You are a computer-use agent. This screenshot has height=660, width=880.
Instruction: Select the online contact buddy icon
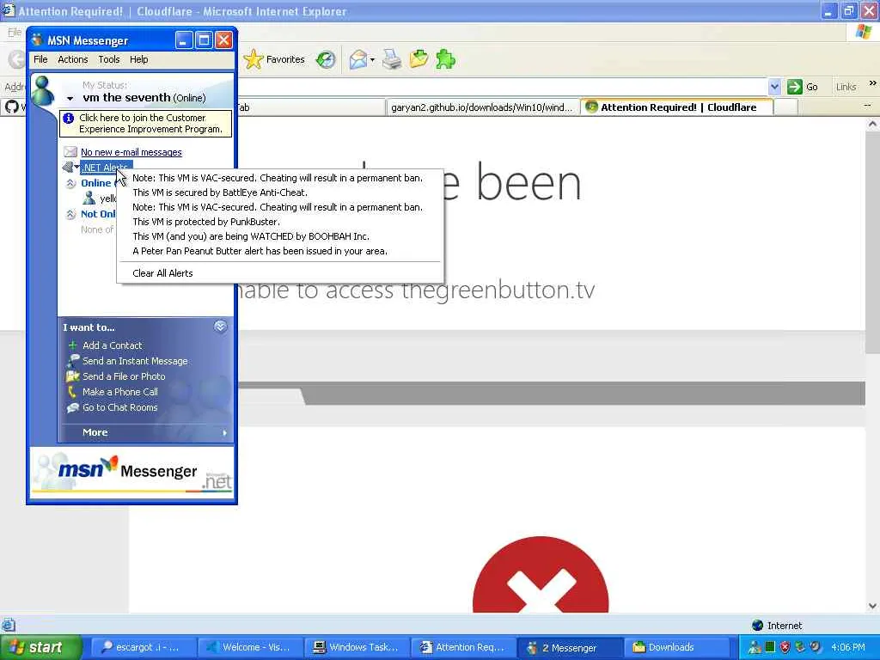tap(89, 198)
